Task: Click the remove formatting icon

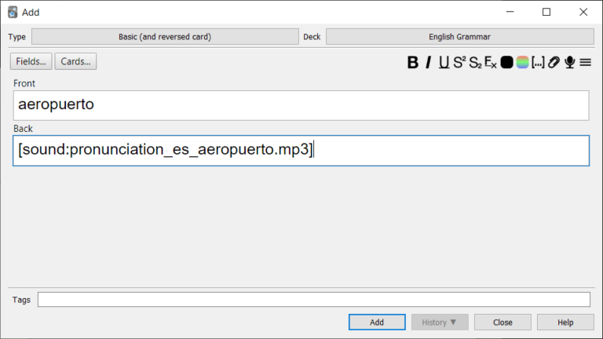Action: tap(490, 63)
